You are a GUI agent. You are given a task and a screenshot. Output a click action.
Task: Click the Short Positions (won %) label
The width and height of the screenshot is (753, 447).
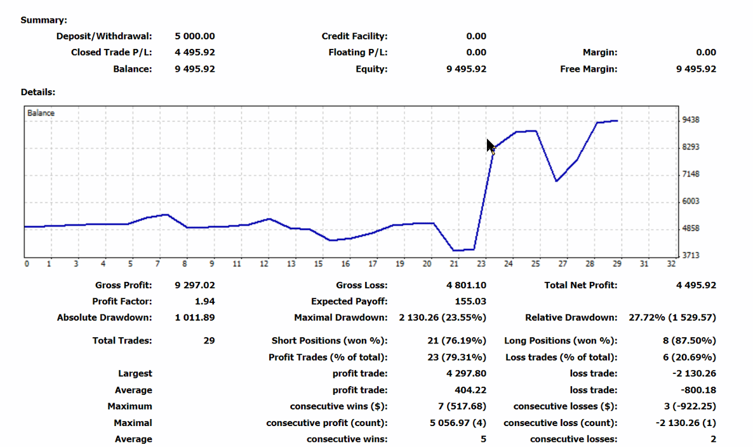coord(330,341)
